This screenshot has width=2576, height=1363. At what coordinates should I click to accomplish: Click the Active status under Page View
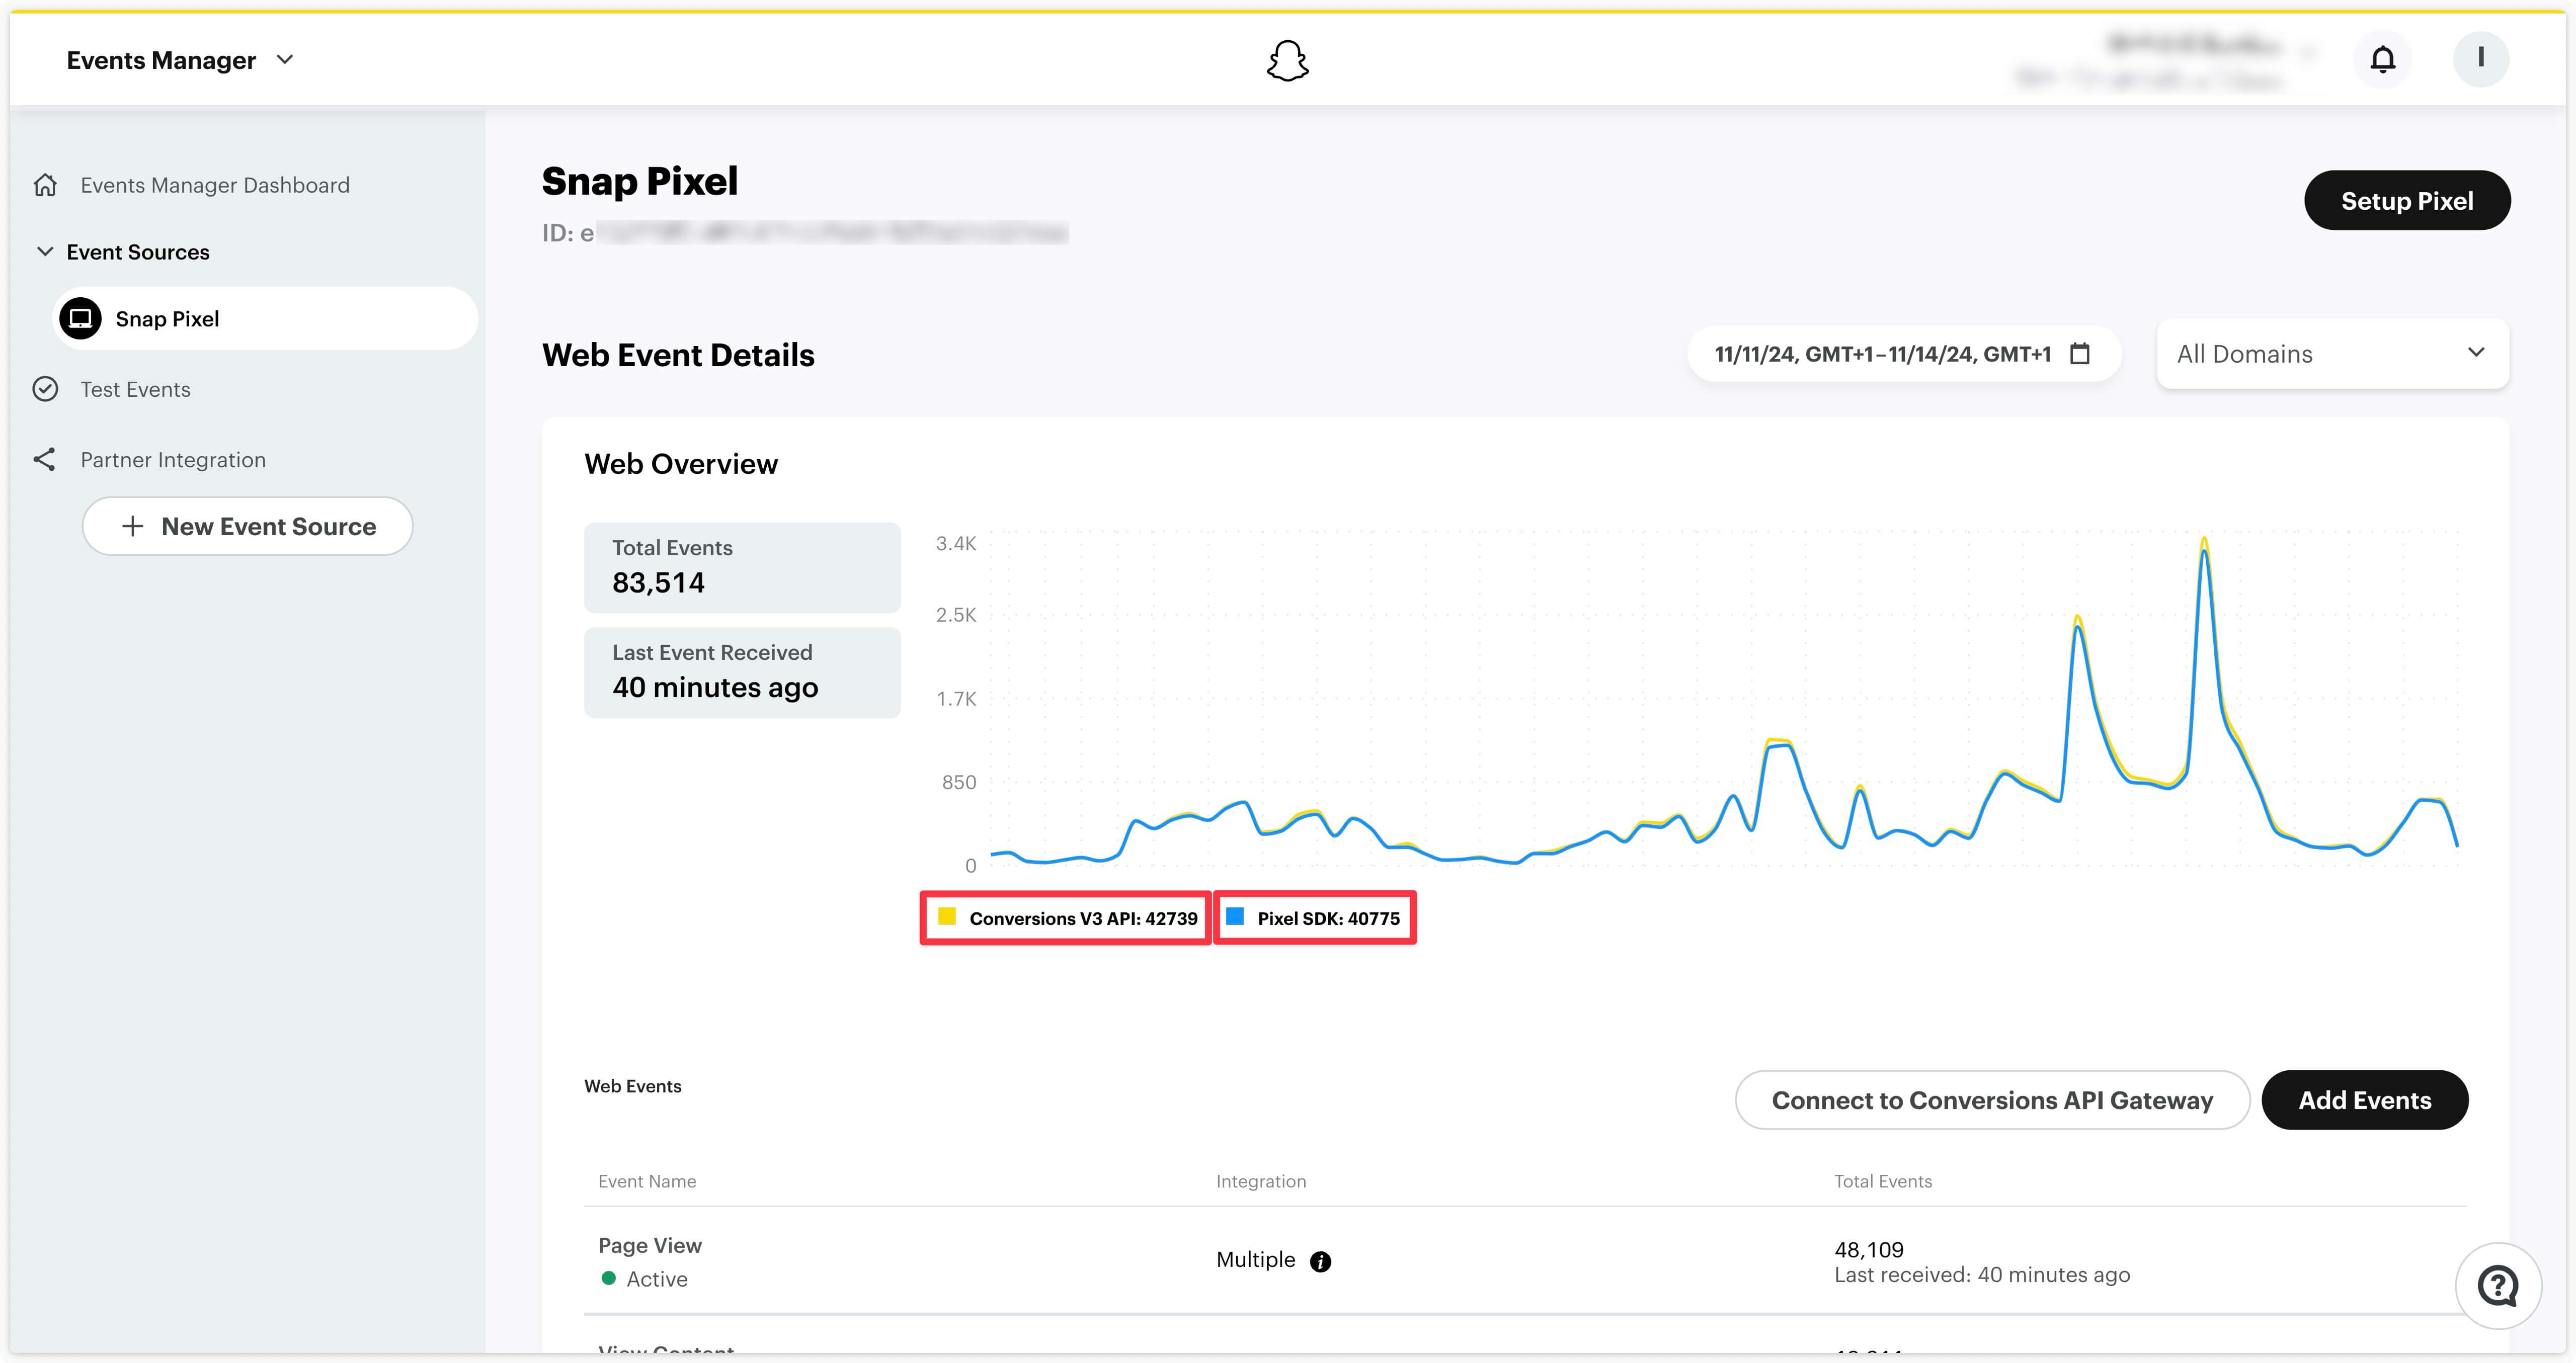(644, 1279)
